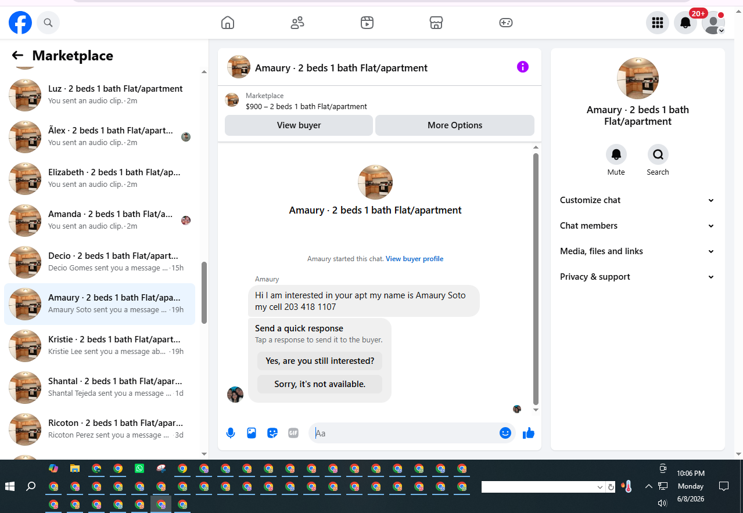The width and height of the screenshot is (743, 513).
Task: Open the volume speaker tray icon
Action: [x=662, y=503]
